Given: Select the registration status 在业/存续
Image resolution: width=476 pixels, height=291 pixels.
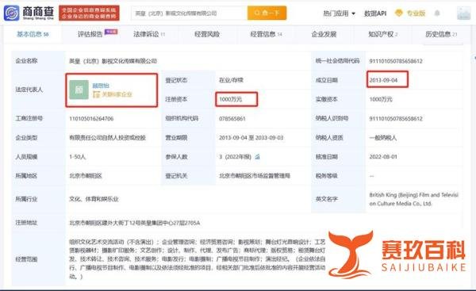Looking at the screenshot, I should tap(231, 80).
